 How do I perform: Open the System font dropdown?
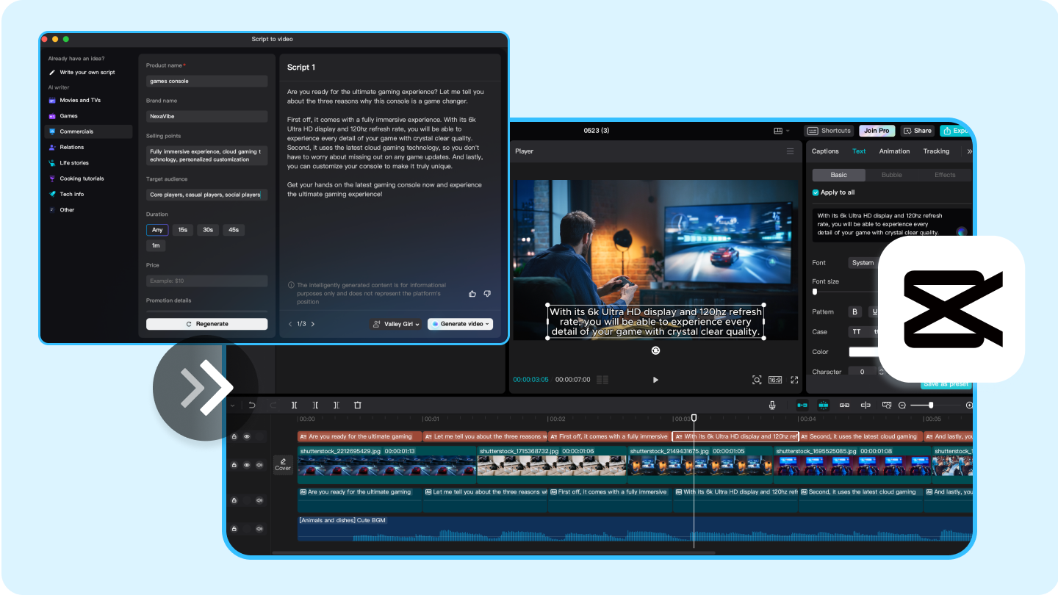pyautogui.click(x=864, y=263)
